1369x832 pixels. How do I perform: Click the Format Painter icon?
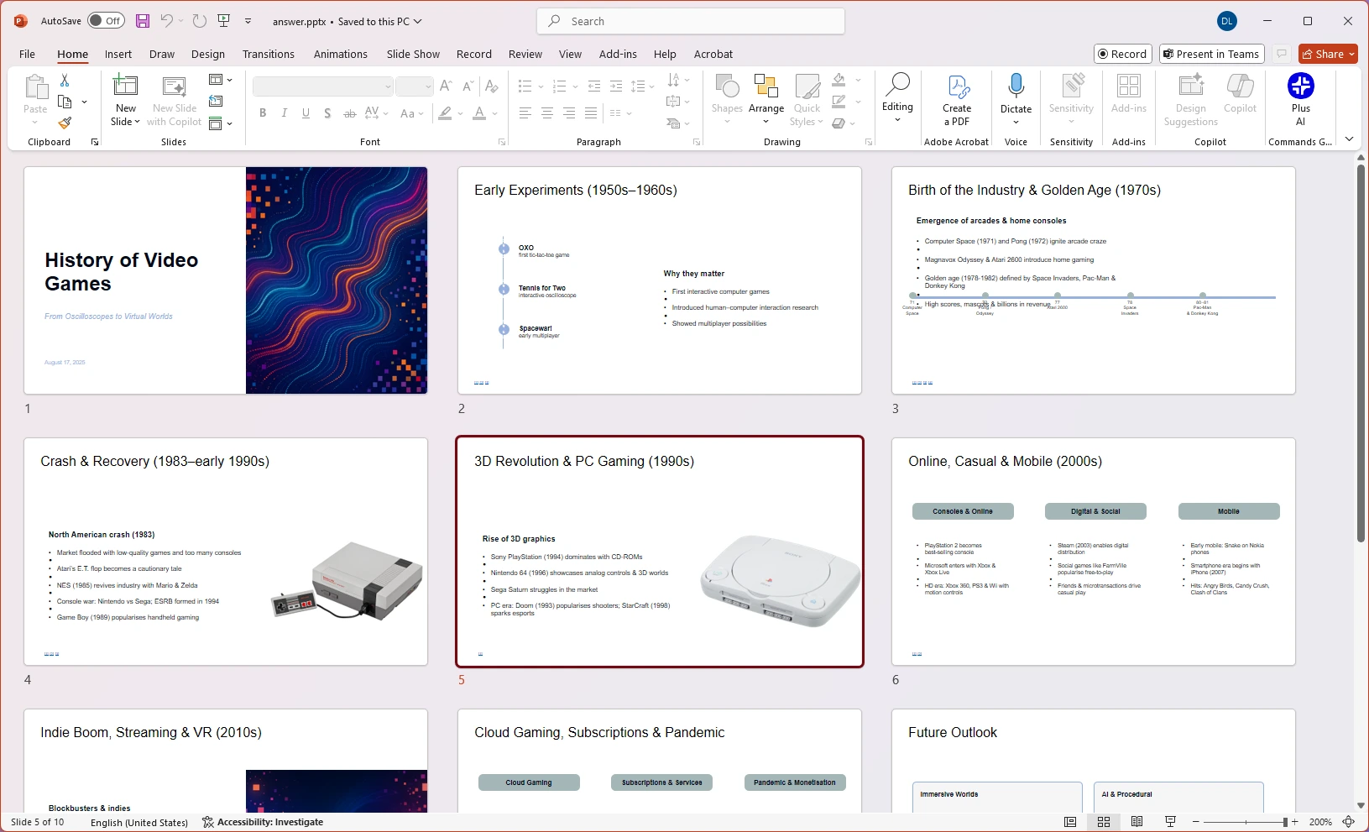pos(65,123)
